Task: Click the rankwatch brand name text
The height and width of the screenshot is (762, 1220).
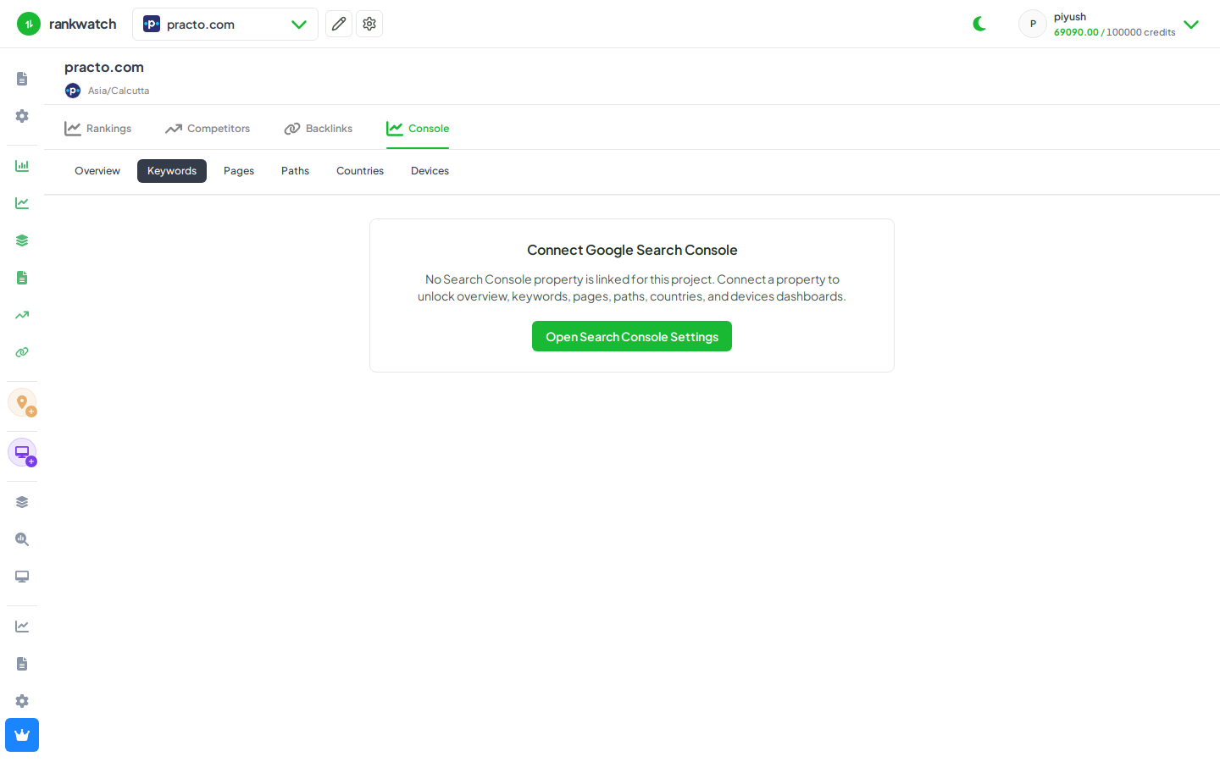Action: (83, 24)
